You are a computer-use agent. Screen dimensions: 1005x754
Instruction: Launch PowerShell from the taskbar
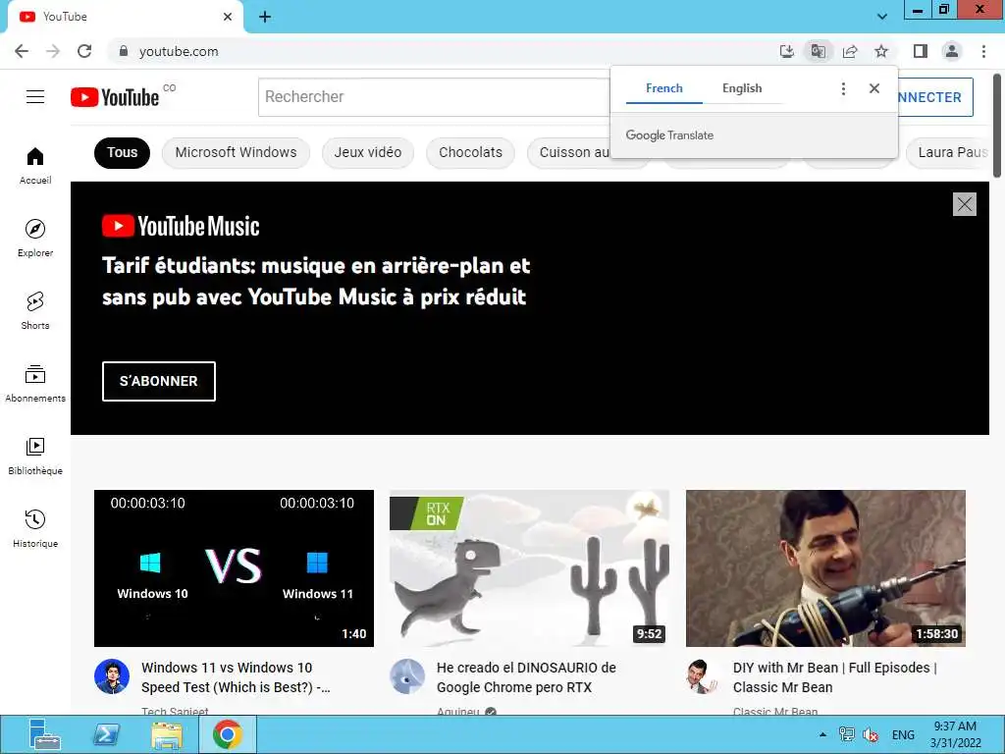tap(106, 734)
